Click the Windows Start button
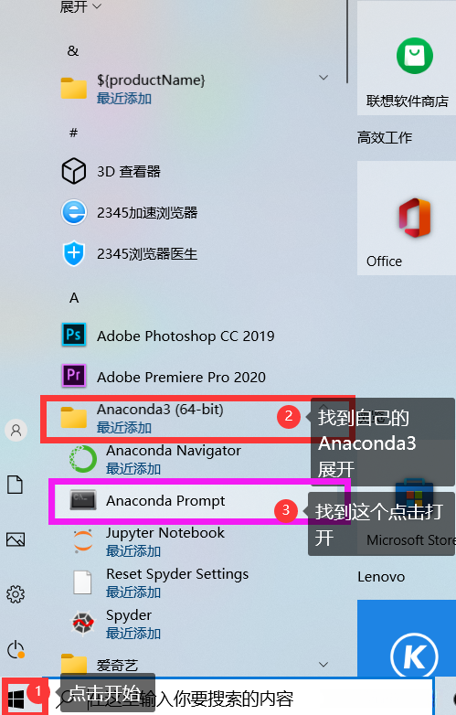 tap(16, 699)
